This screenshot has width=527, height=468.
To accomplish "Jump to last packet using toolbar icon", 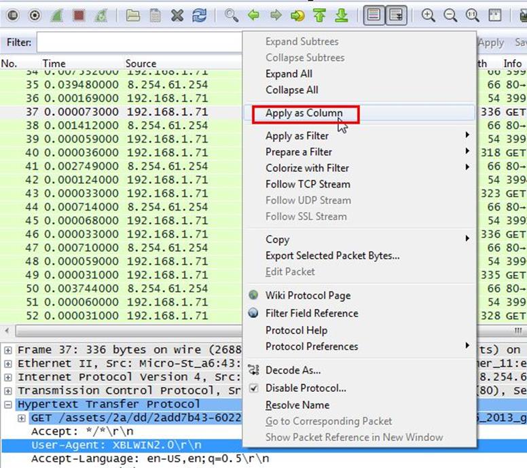I will click(342, 16).
